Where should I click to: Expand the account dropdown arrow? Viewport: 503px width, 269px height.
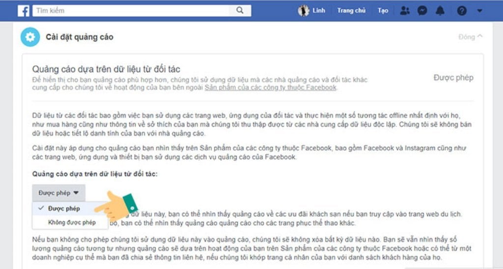pos(479,11)
